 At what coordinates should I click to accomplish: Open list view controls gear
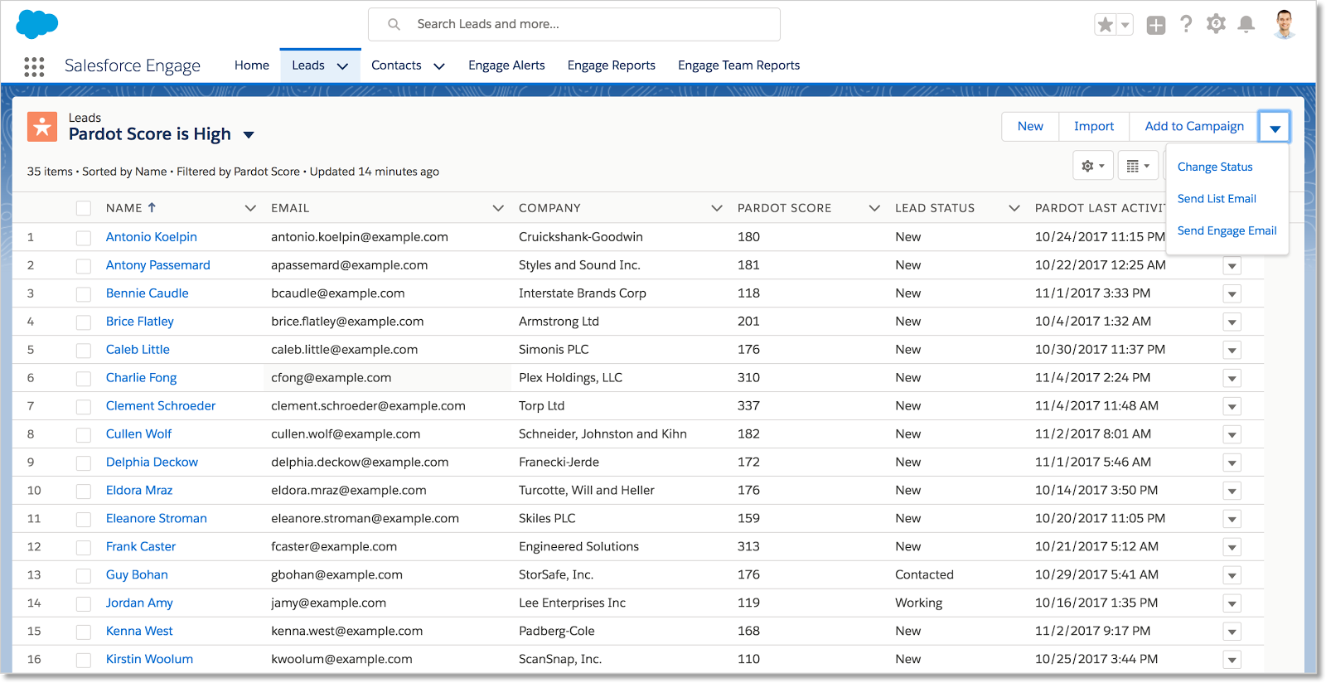tap(1092, 166)
